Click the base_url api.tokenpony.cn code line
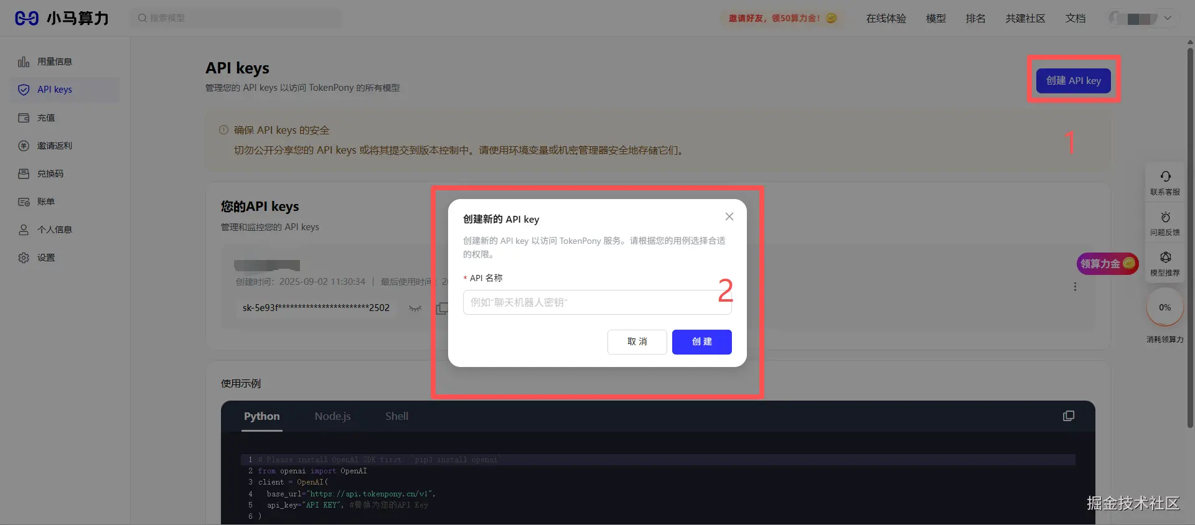The width and height of the screenshot is (1195, 525). (x=351, y=494)
